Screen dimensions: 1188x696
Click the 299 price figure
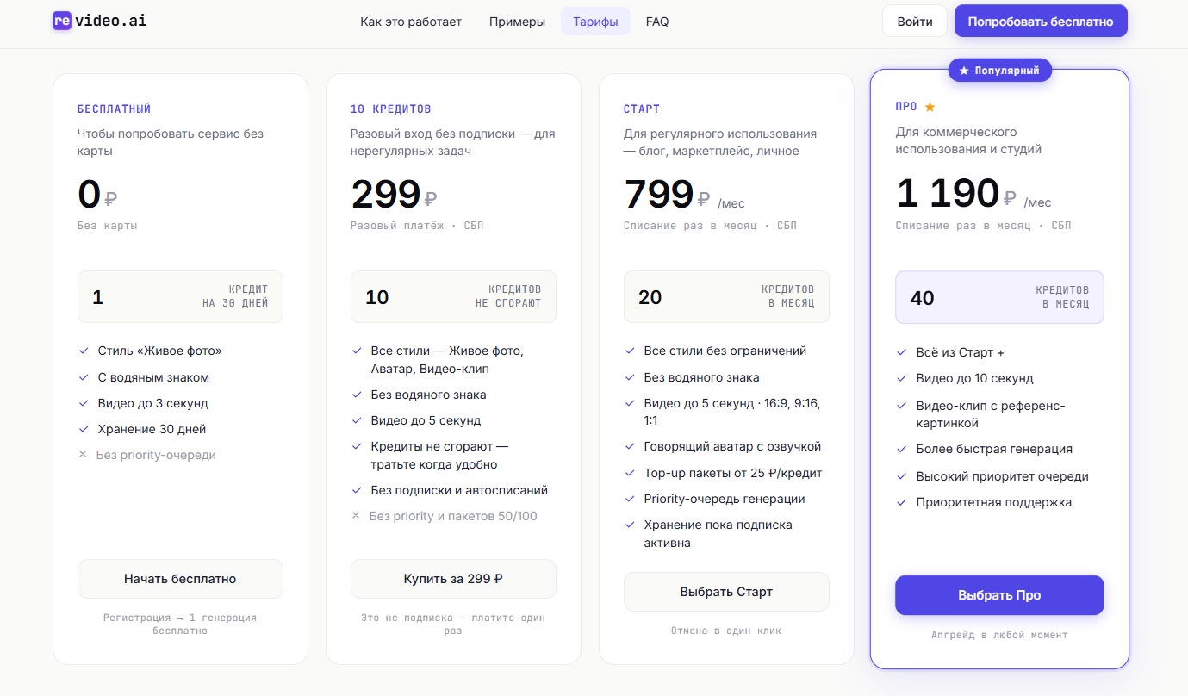(x=386, y=195)
